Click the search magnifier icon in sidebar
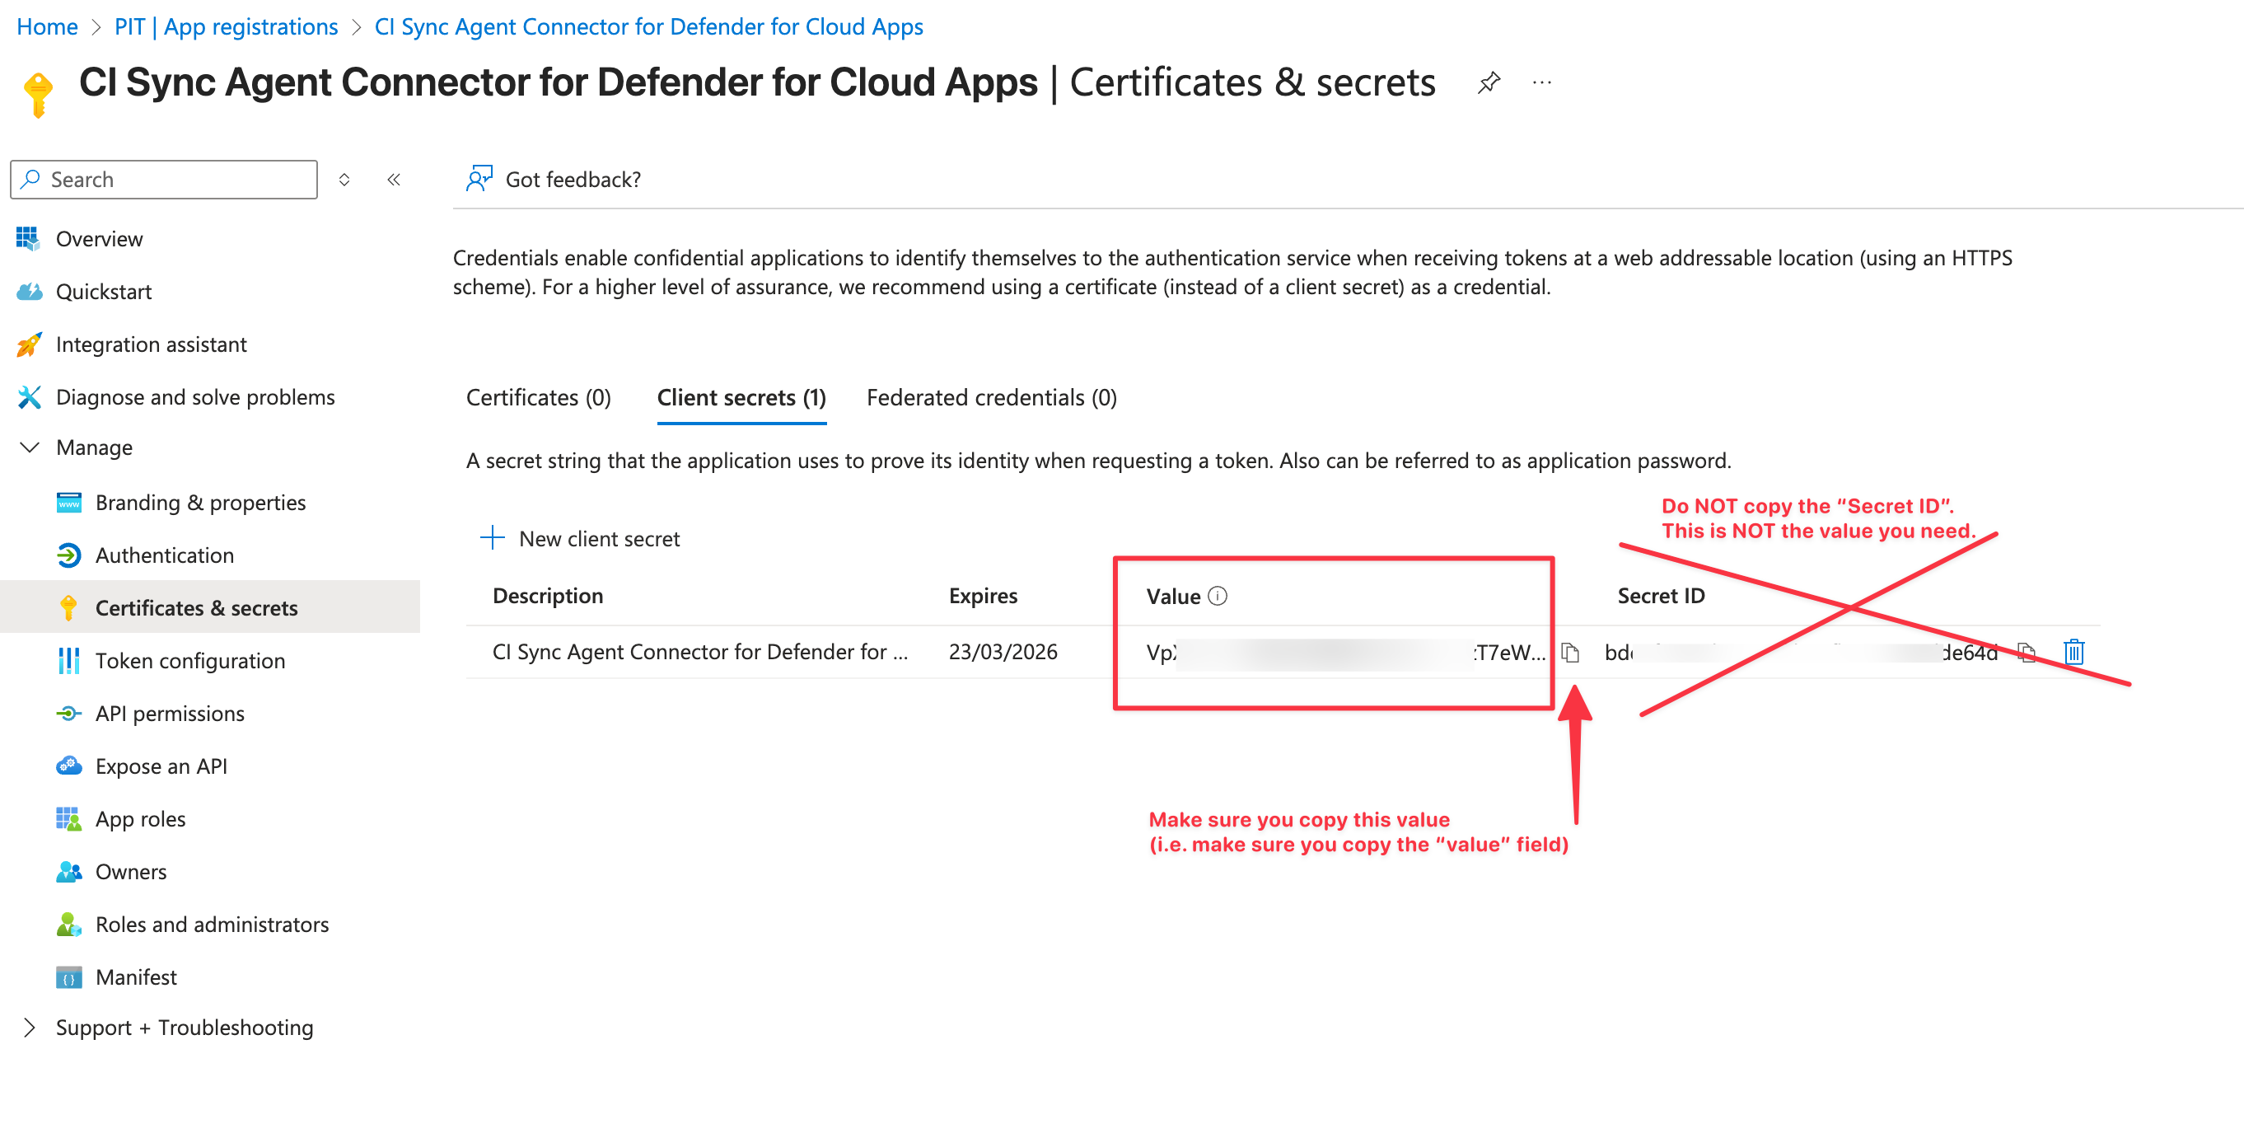Screen dimensions: 2244x1124 pos(31,180)
